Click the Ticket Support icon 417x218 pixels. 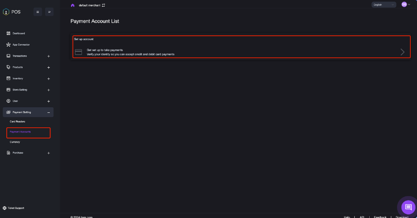pos(5,208)
